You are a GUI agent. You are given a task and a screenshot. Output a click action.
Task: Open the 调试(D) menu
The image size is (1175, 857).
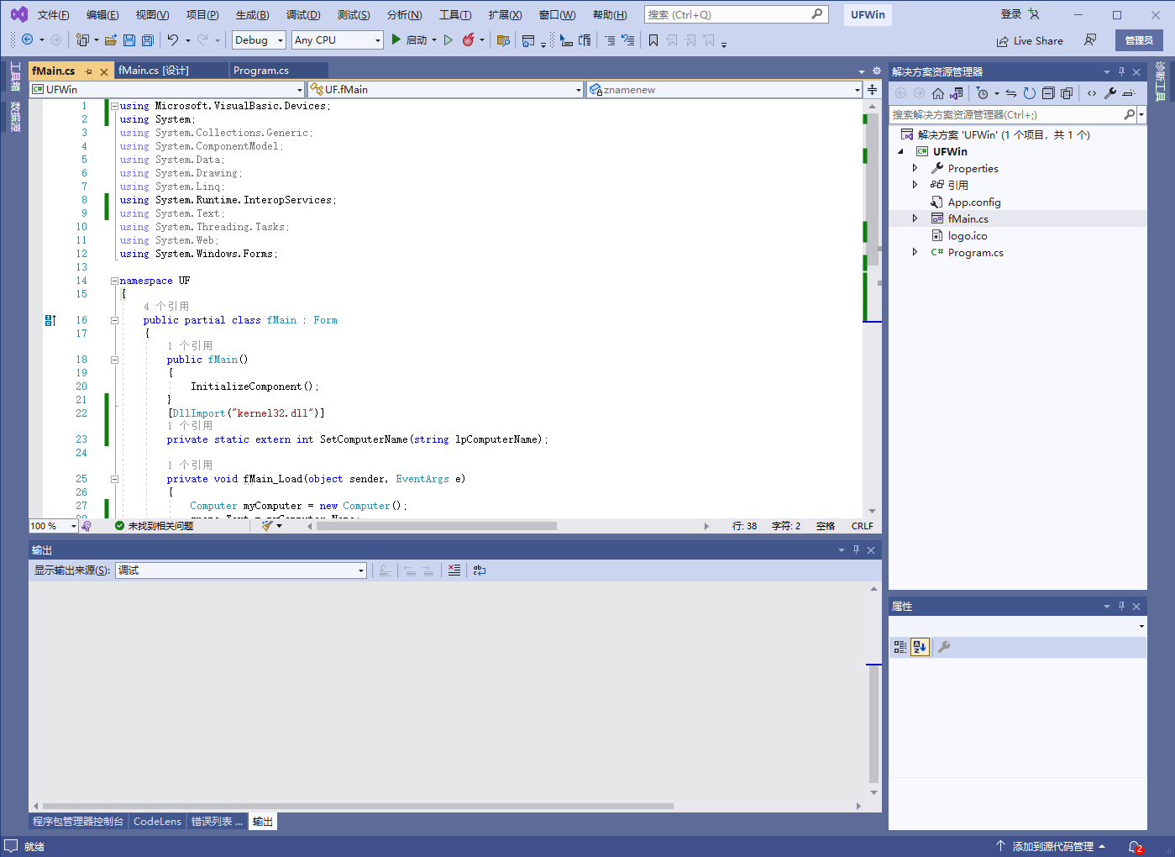[x=303, y=15]
